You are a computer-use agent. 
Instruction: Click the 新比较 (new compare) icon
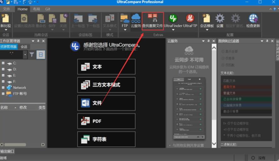coord(5,18)
